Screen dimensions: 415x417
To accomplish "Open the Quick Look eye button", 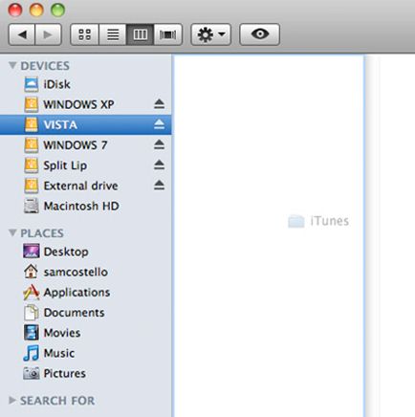I will tap(260, 34).
